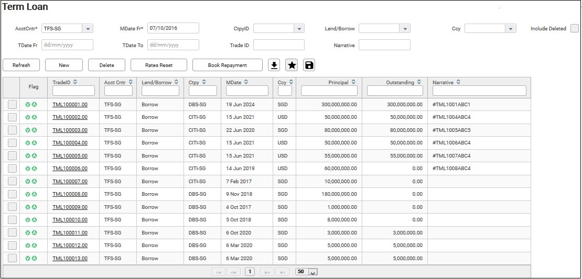
Task: Sort the Outstanding column
Action: (x=419, y=82)
